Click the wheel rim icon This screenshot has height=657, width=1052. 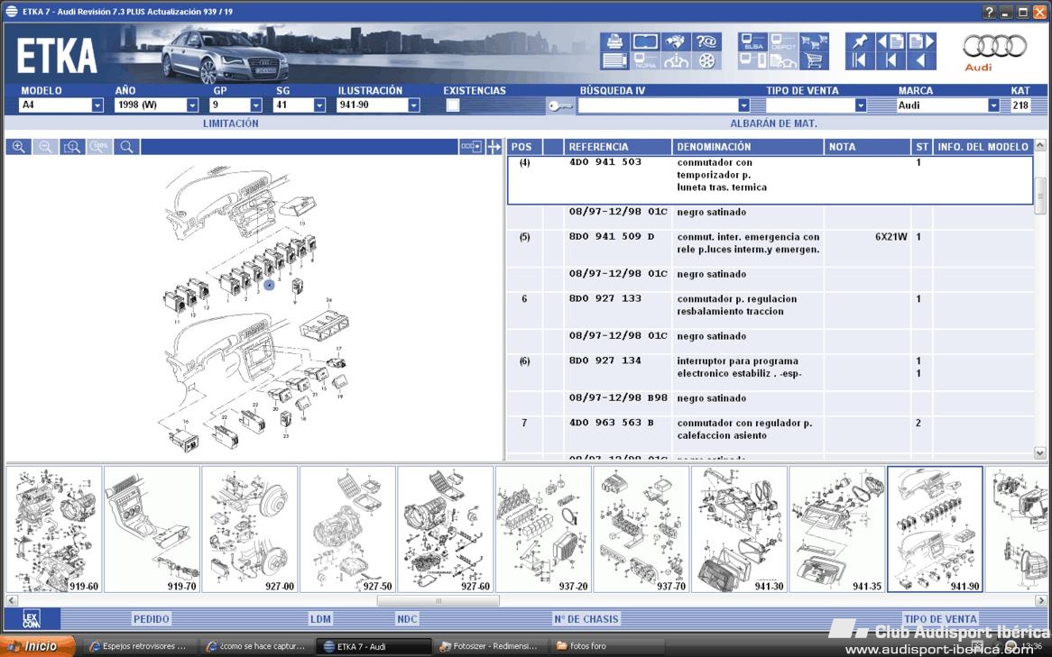tap(706, 60)
